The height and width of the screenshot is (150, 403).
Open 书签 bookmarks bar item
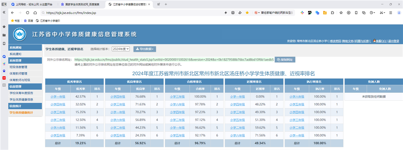pyautogui.click(x=15, y=20)
